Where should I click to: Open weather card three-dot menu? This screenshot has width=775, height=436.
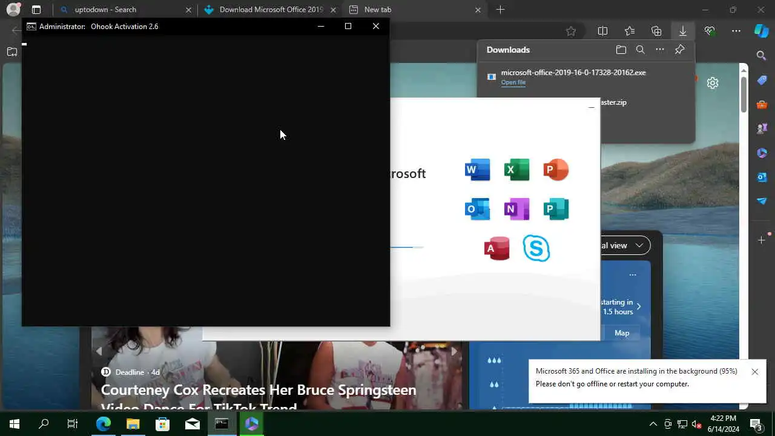[633, 275]
